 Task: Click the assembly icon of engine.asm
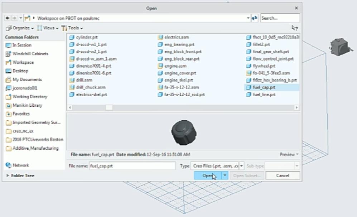pos(160,66)
